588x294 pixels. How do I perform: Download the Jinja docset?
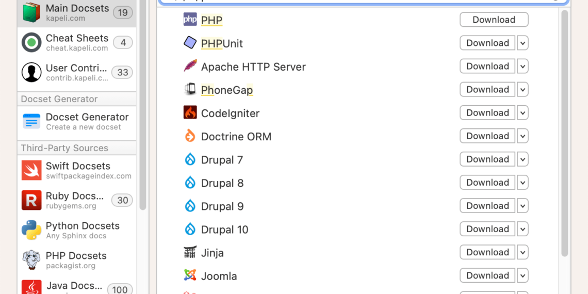click(x=487, y=252)
